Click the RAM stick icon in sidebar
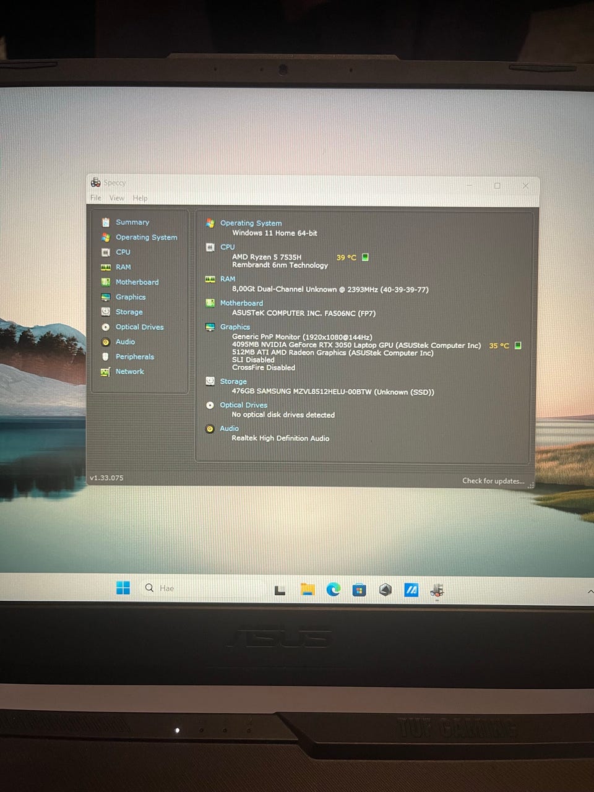This screenshot has width=594, height=792. point(106,267)
